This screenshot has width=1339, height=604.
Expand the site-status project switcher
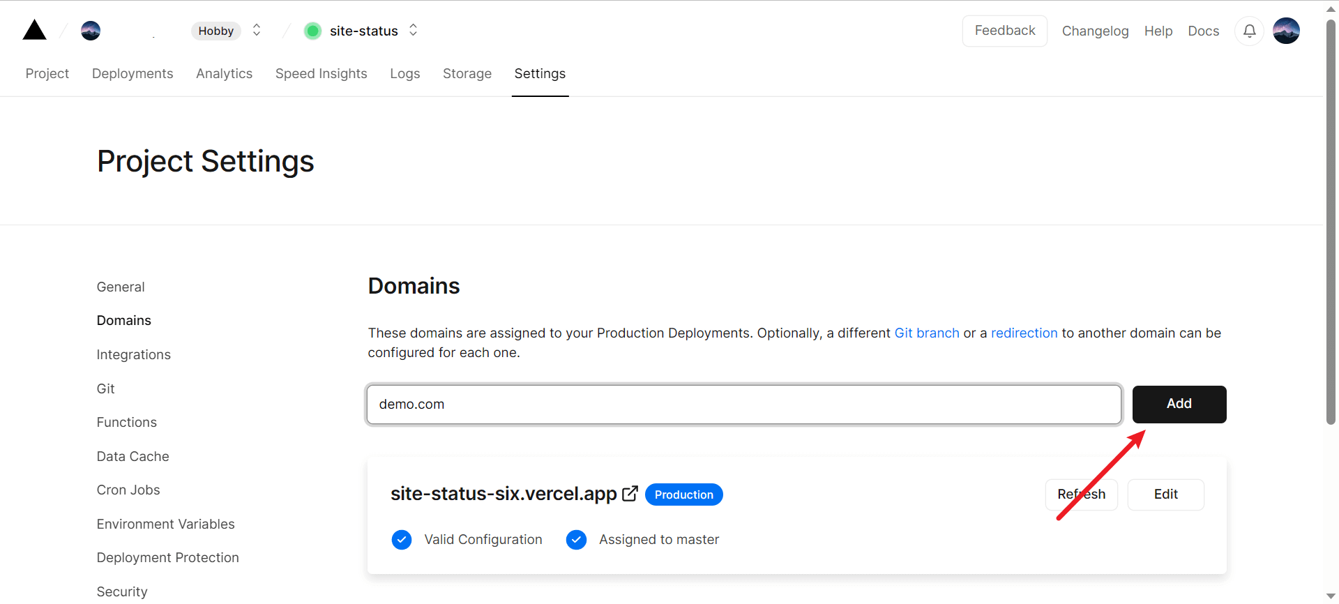[x=414, y=30]
